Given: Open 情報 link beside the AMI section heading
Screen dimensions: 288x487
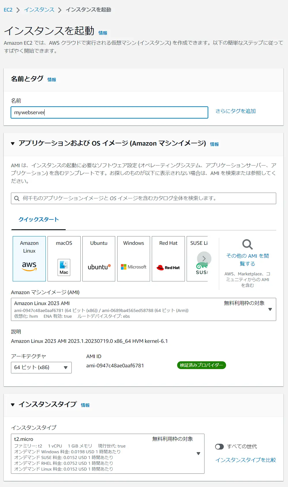Looking at the screenshot, I should point(214,144).
